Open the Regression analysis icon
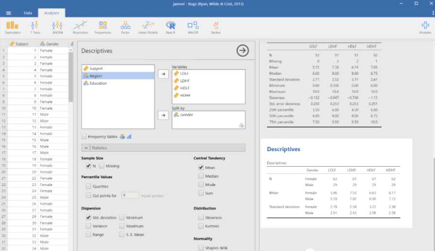 point(80,27)
